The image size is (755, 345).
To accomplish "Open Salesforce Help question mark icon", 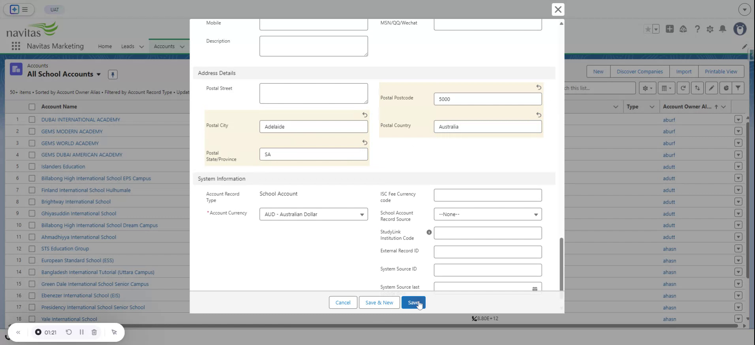I will (697, 29).
